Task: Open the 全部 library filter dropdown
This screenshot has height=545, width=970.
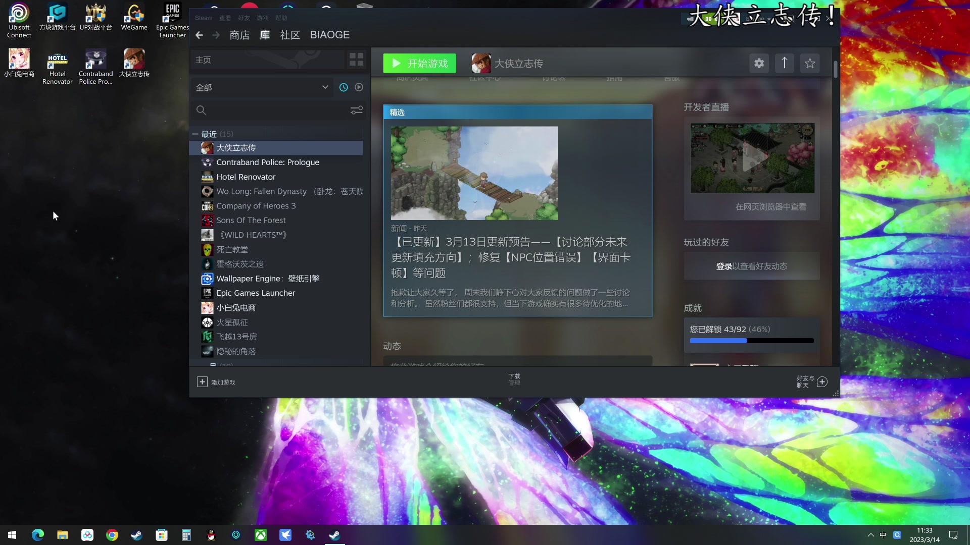Action: (262, 87)
